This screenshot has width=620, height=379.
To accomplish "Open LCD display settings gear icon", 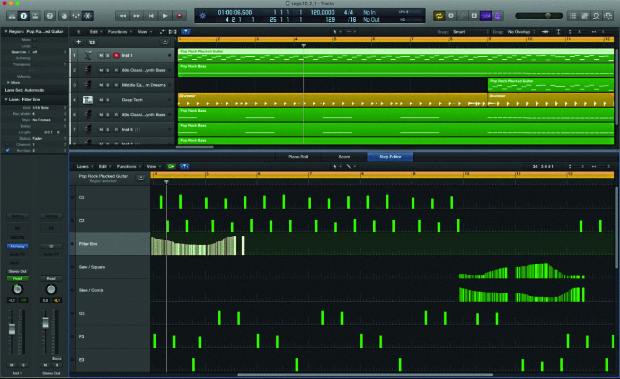I will coord(202,16).
